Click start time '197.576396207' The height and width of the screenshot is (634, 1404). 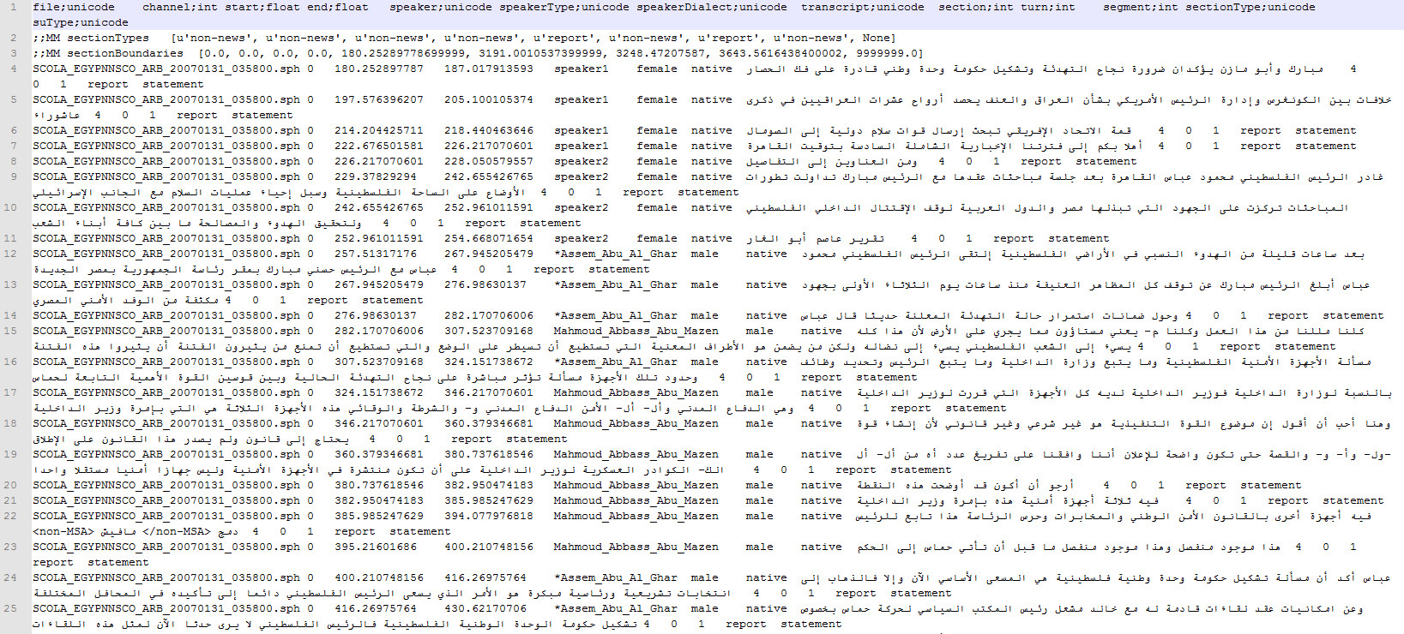tap(379, 99)
